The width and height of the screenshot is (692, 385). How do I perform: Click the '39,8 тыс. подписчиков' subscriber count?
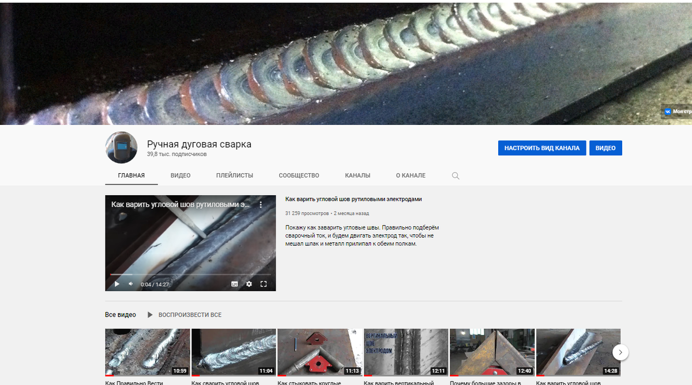coord(176,154)
